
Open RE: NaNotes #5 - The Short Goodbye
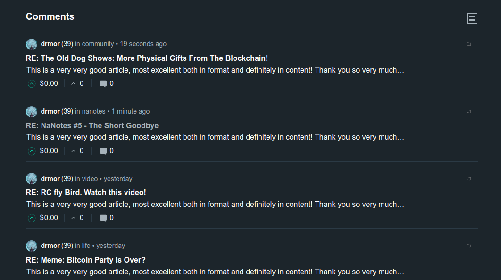pos(92,125)
